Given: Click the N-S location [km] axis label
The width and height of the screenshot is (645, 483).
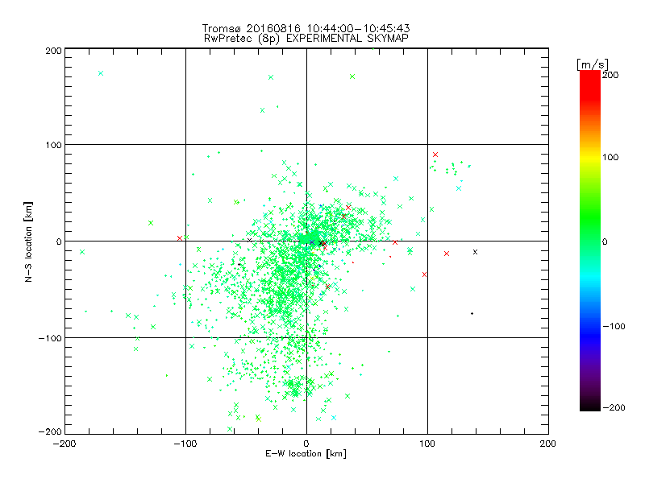Looking at the screenshot, I should pyautogui.click(x=28, y=242).
